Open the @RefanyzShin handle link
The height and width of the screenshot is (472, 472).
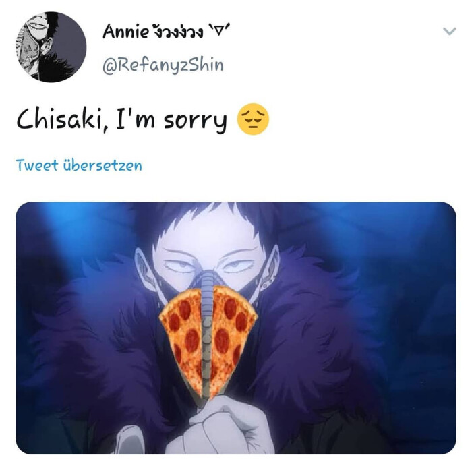click(x=163, y=65)
